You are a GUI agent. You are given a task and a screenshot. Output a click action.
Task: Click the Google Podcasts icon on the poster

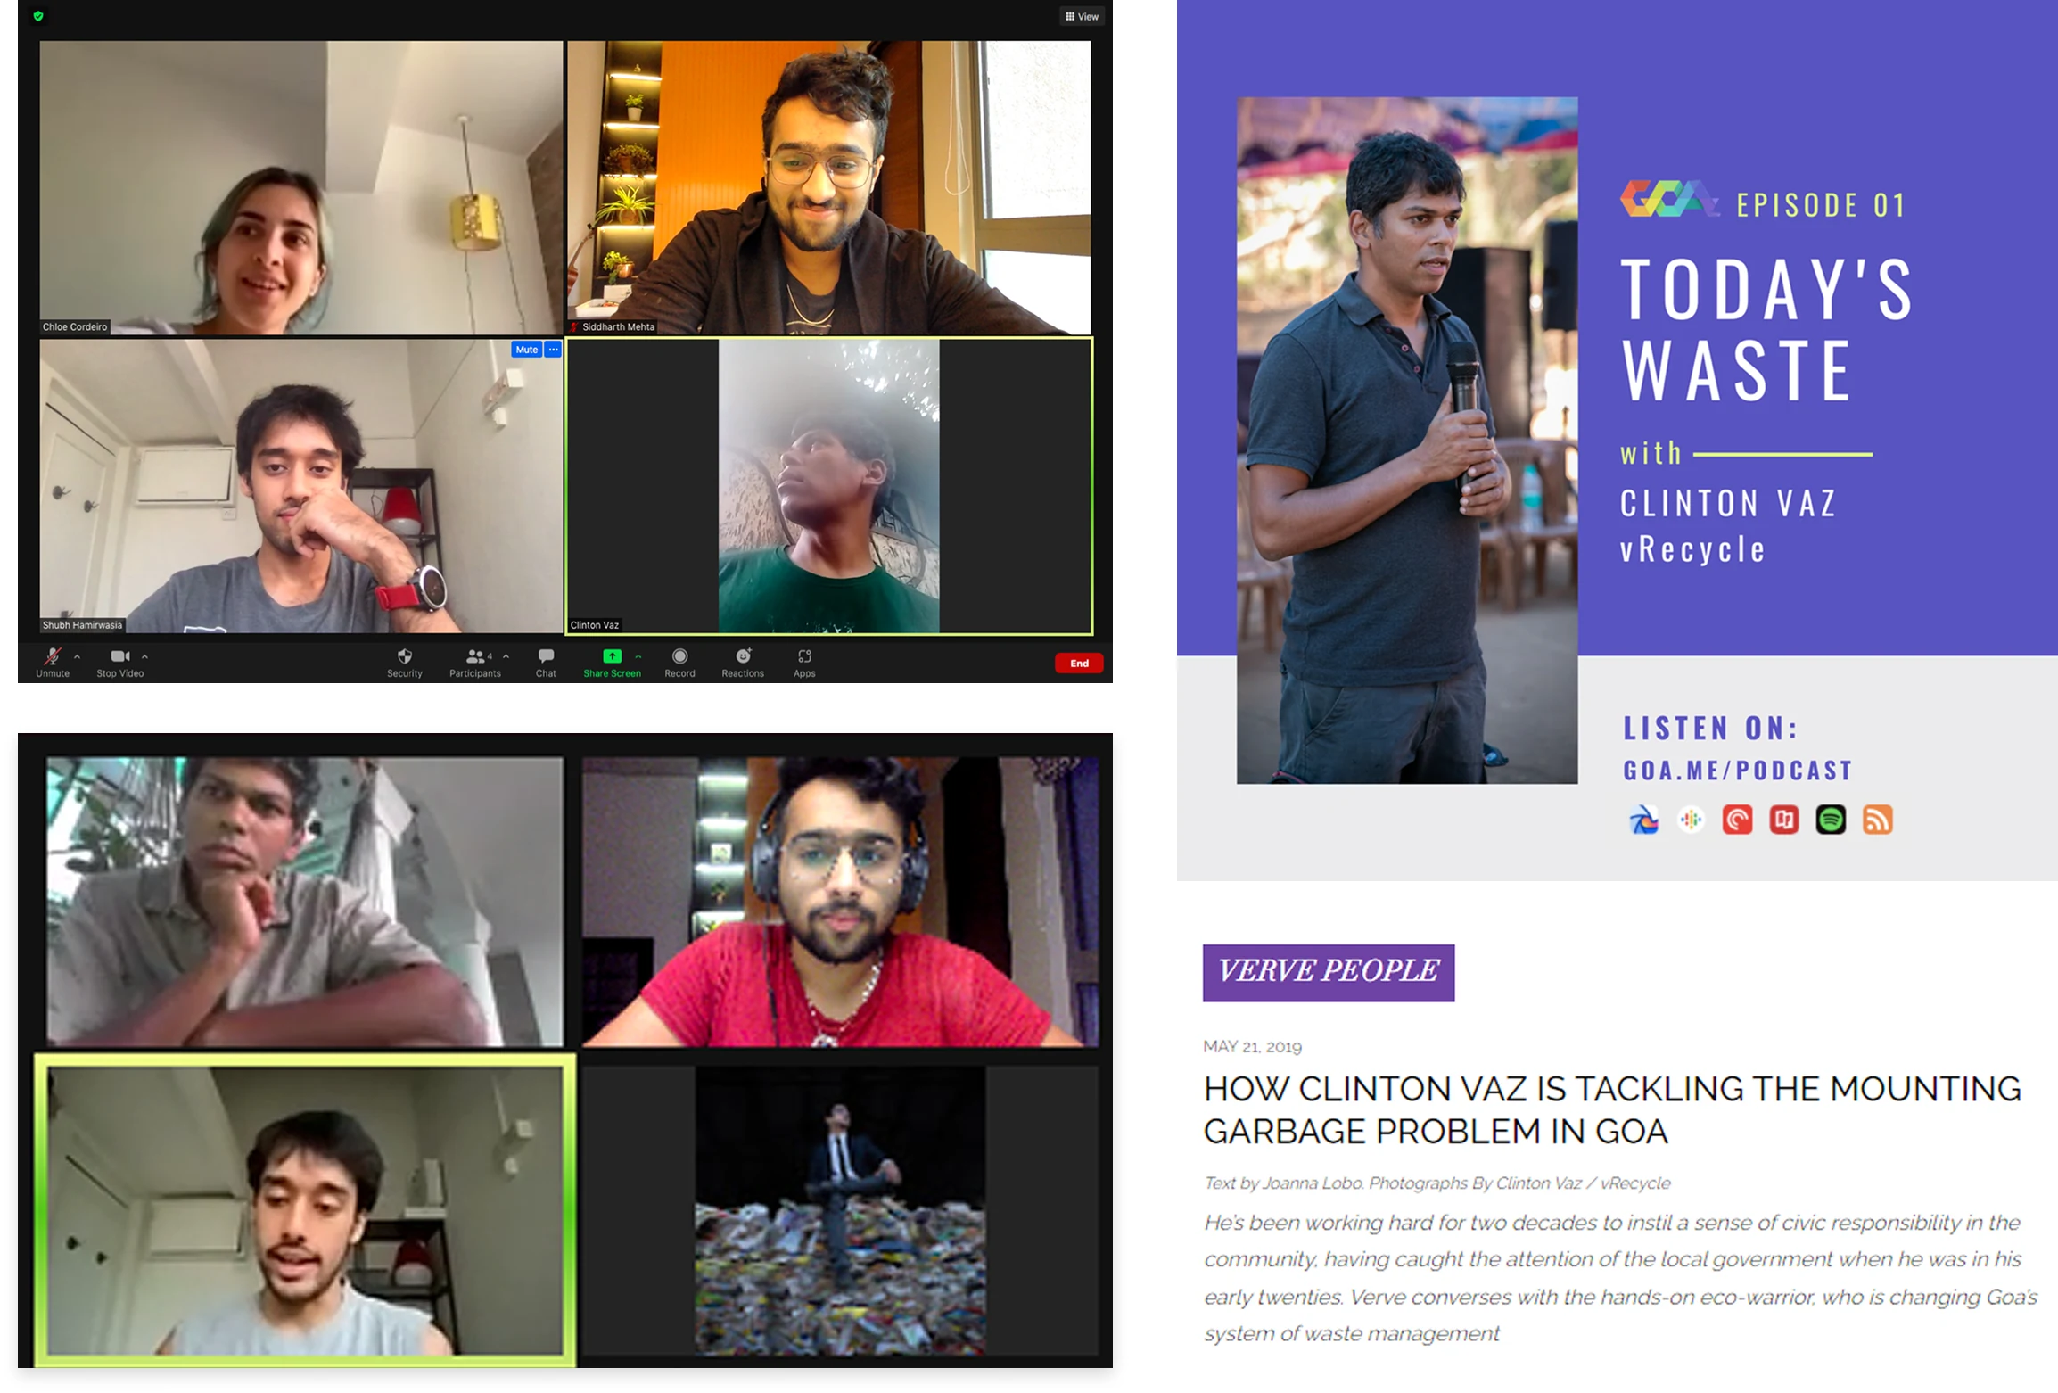pyautogui.click(x=1691, y=820)
